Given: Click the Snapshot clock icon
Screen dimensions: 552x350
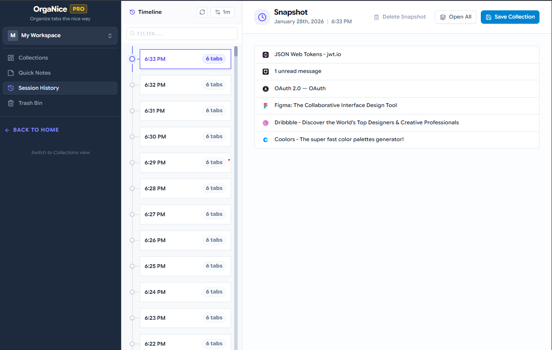Looking at the screenshot, I should click(x=262, y=17).
